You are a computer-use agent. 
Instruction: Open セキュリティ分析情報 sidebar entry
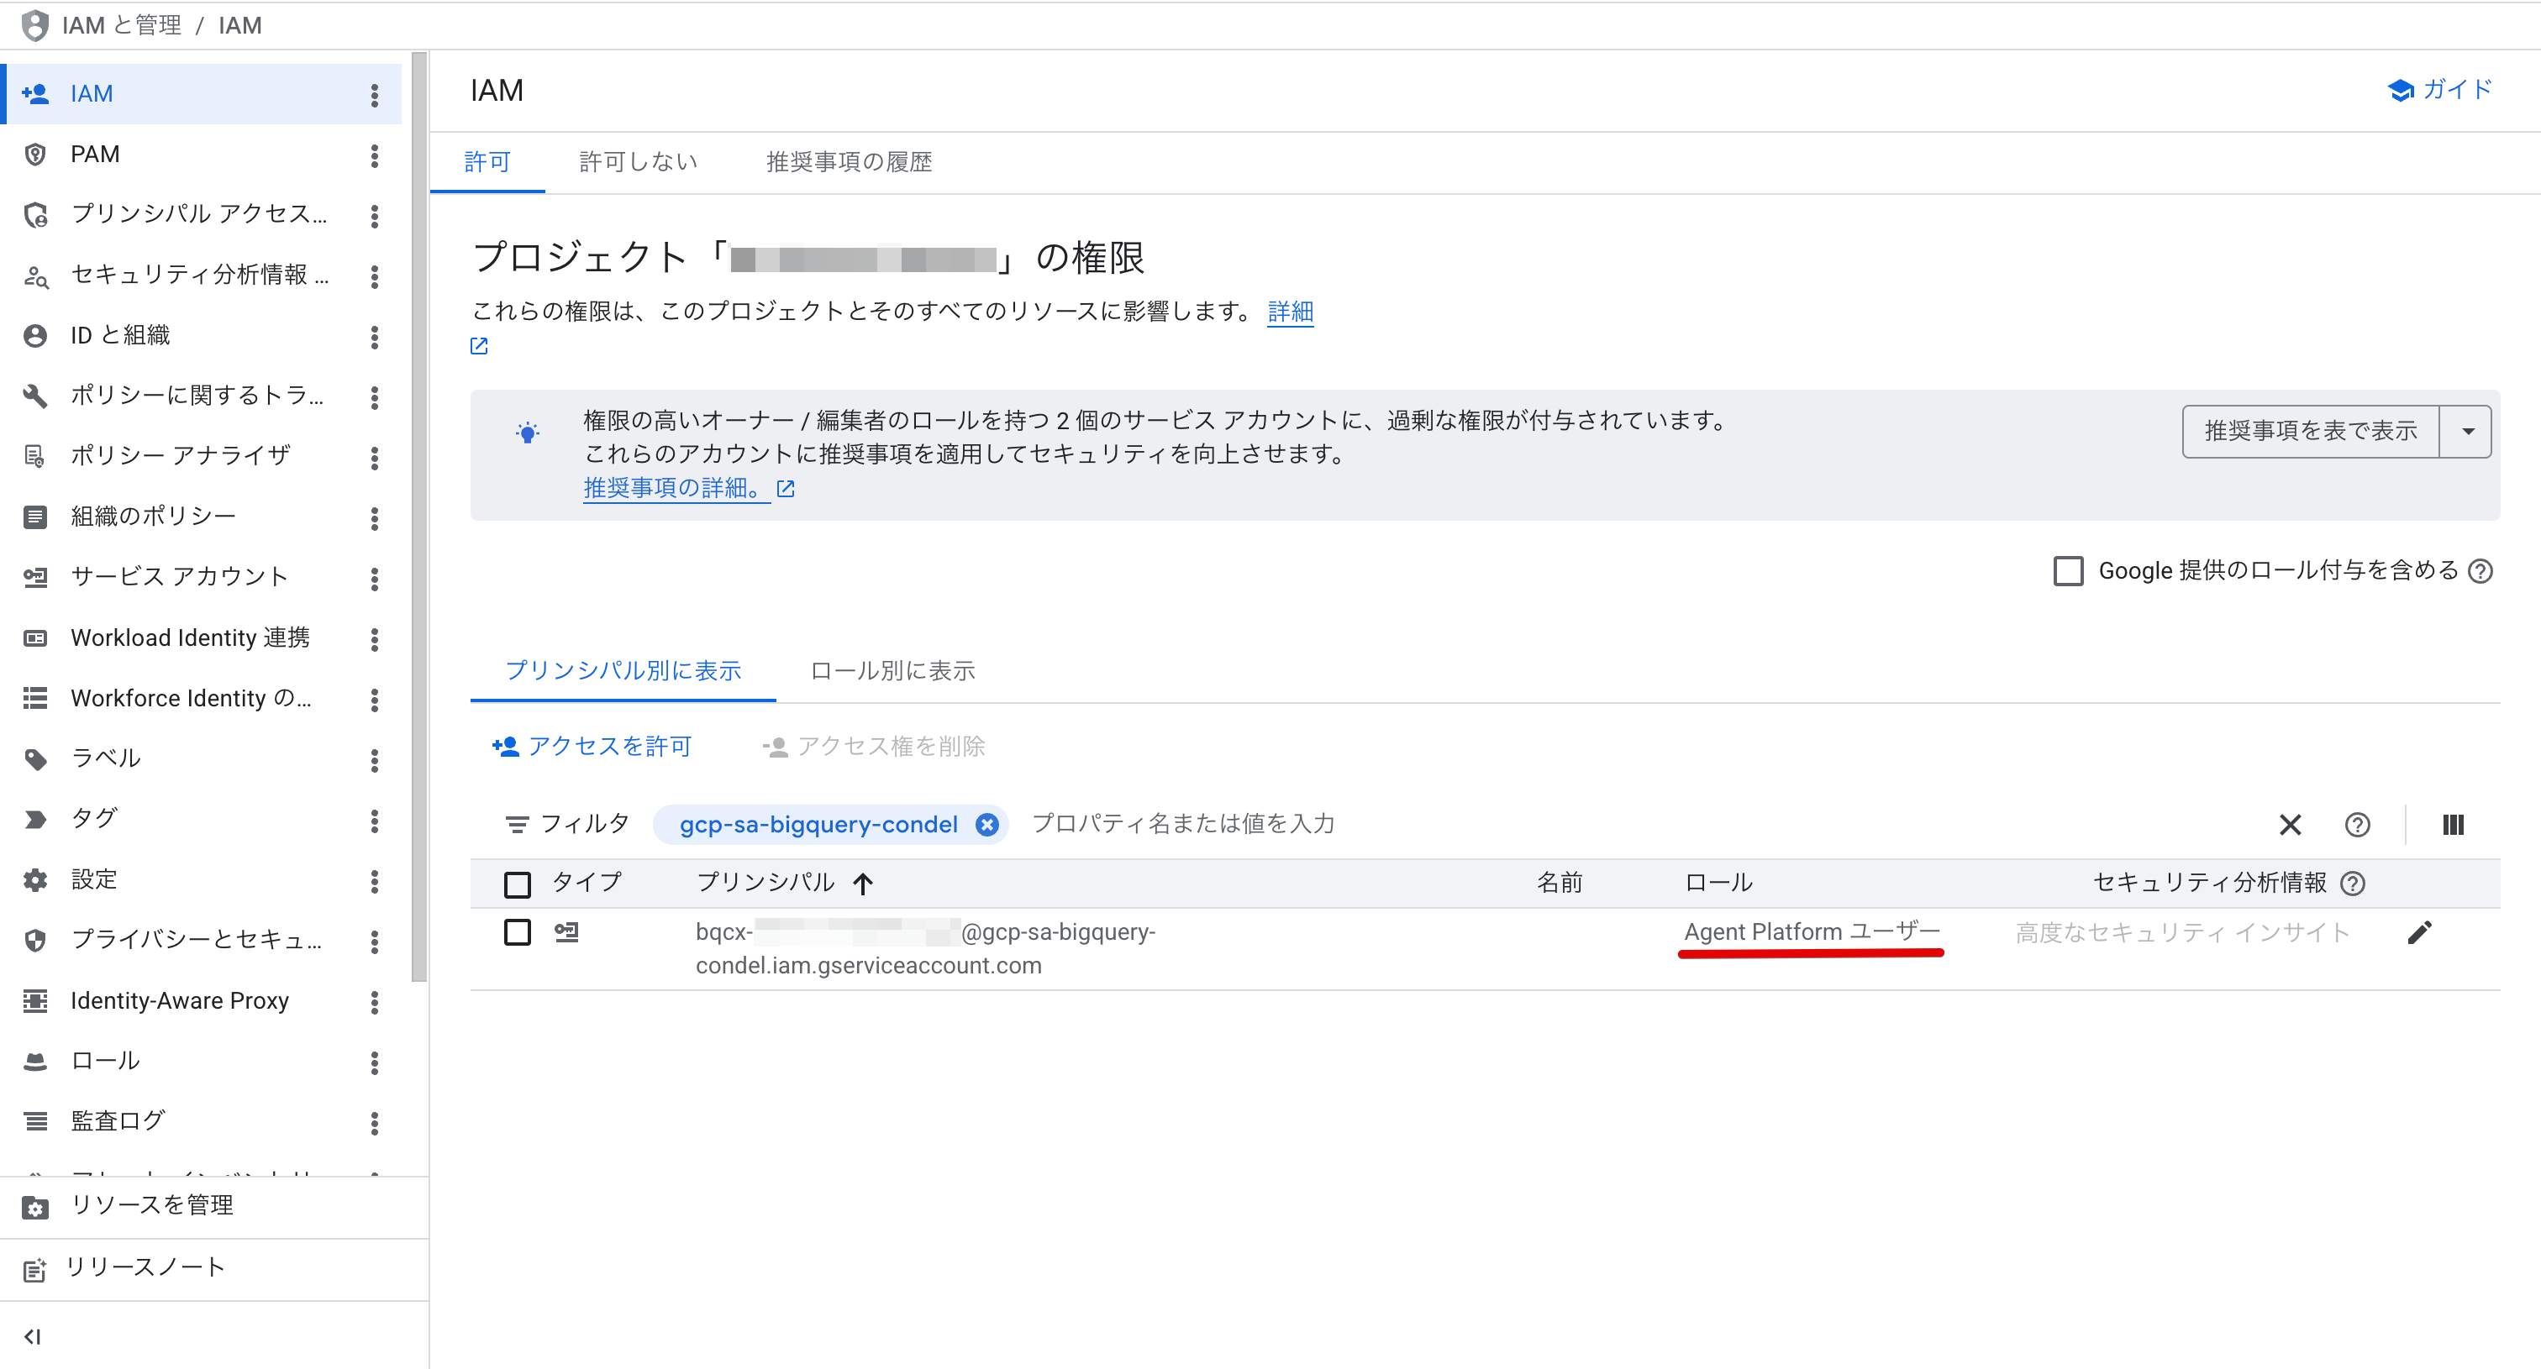201,275
